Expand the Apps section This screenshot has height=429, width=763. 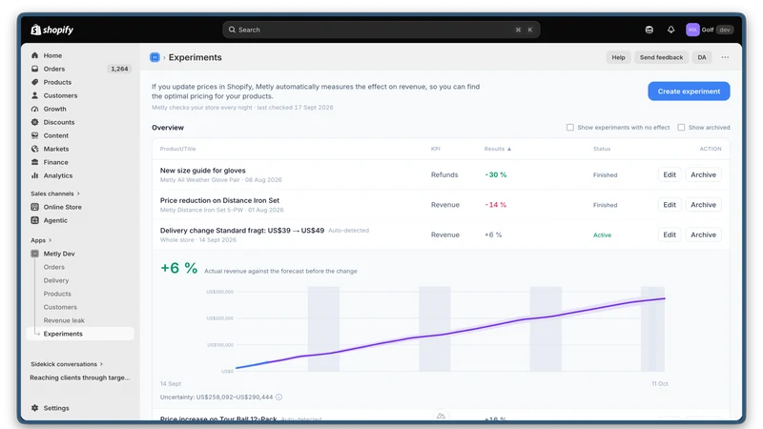[41, 240]
